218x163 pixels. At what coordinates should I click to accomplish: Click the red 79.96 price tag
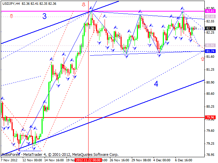210,118
